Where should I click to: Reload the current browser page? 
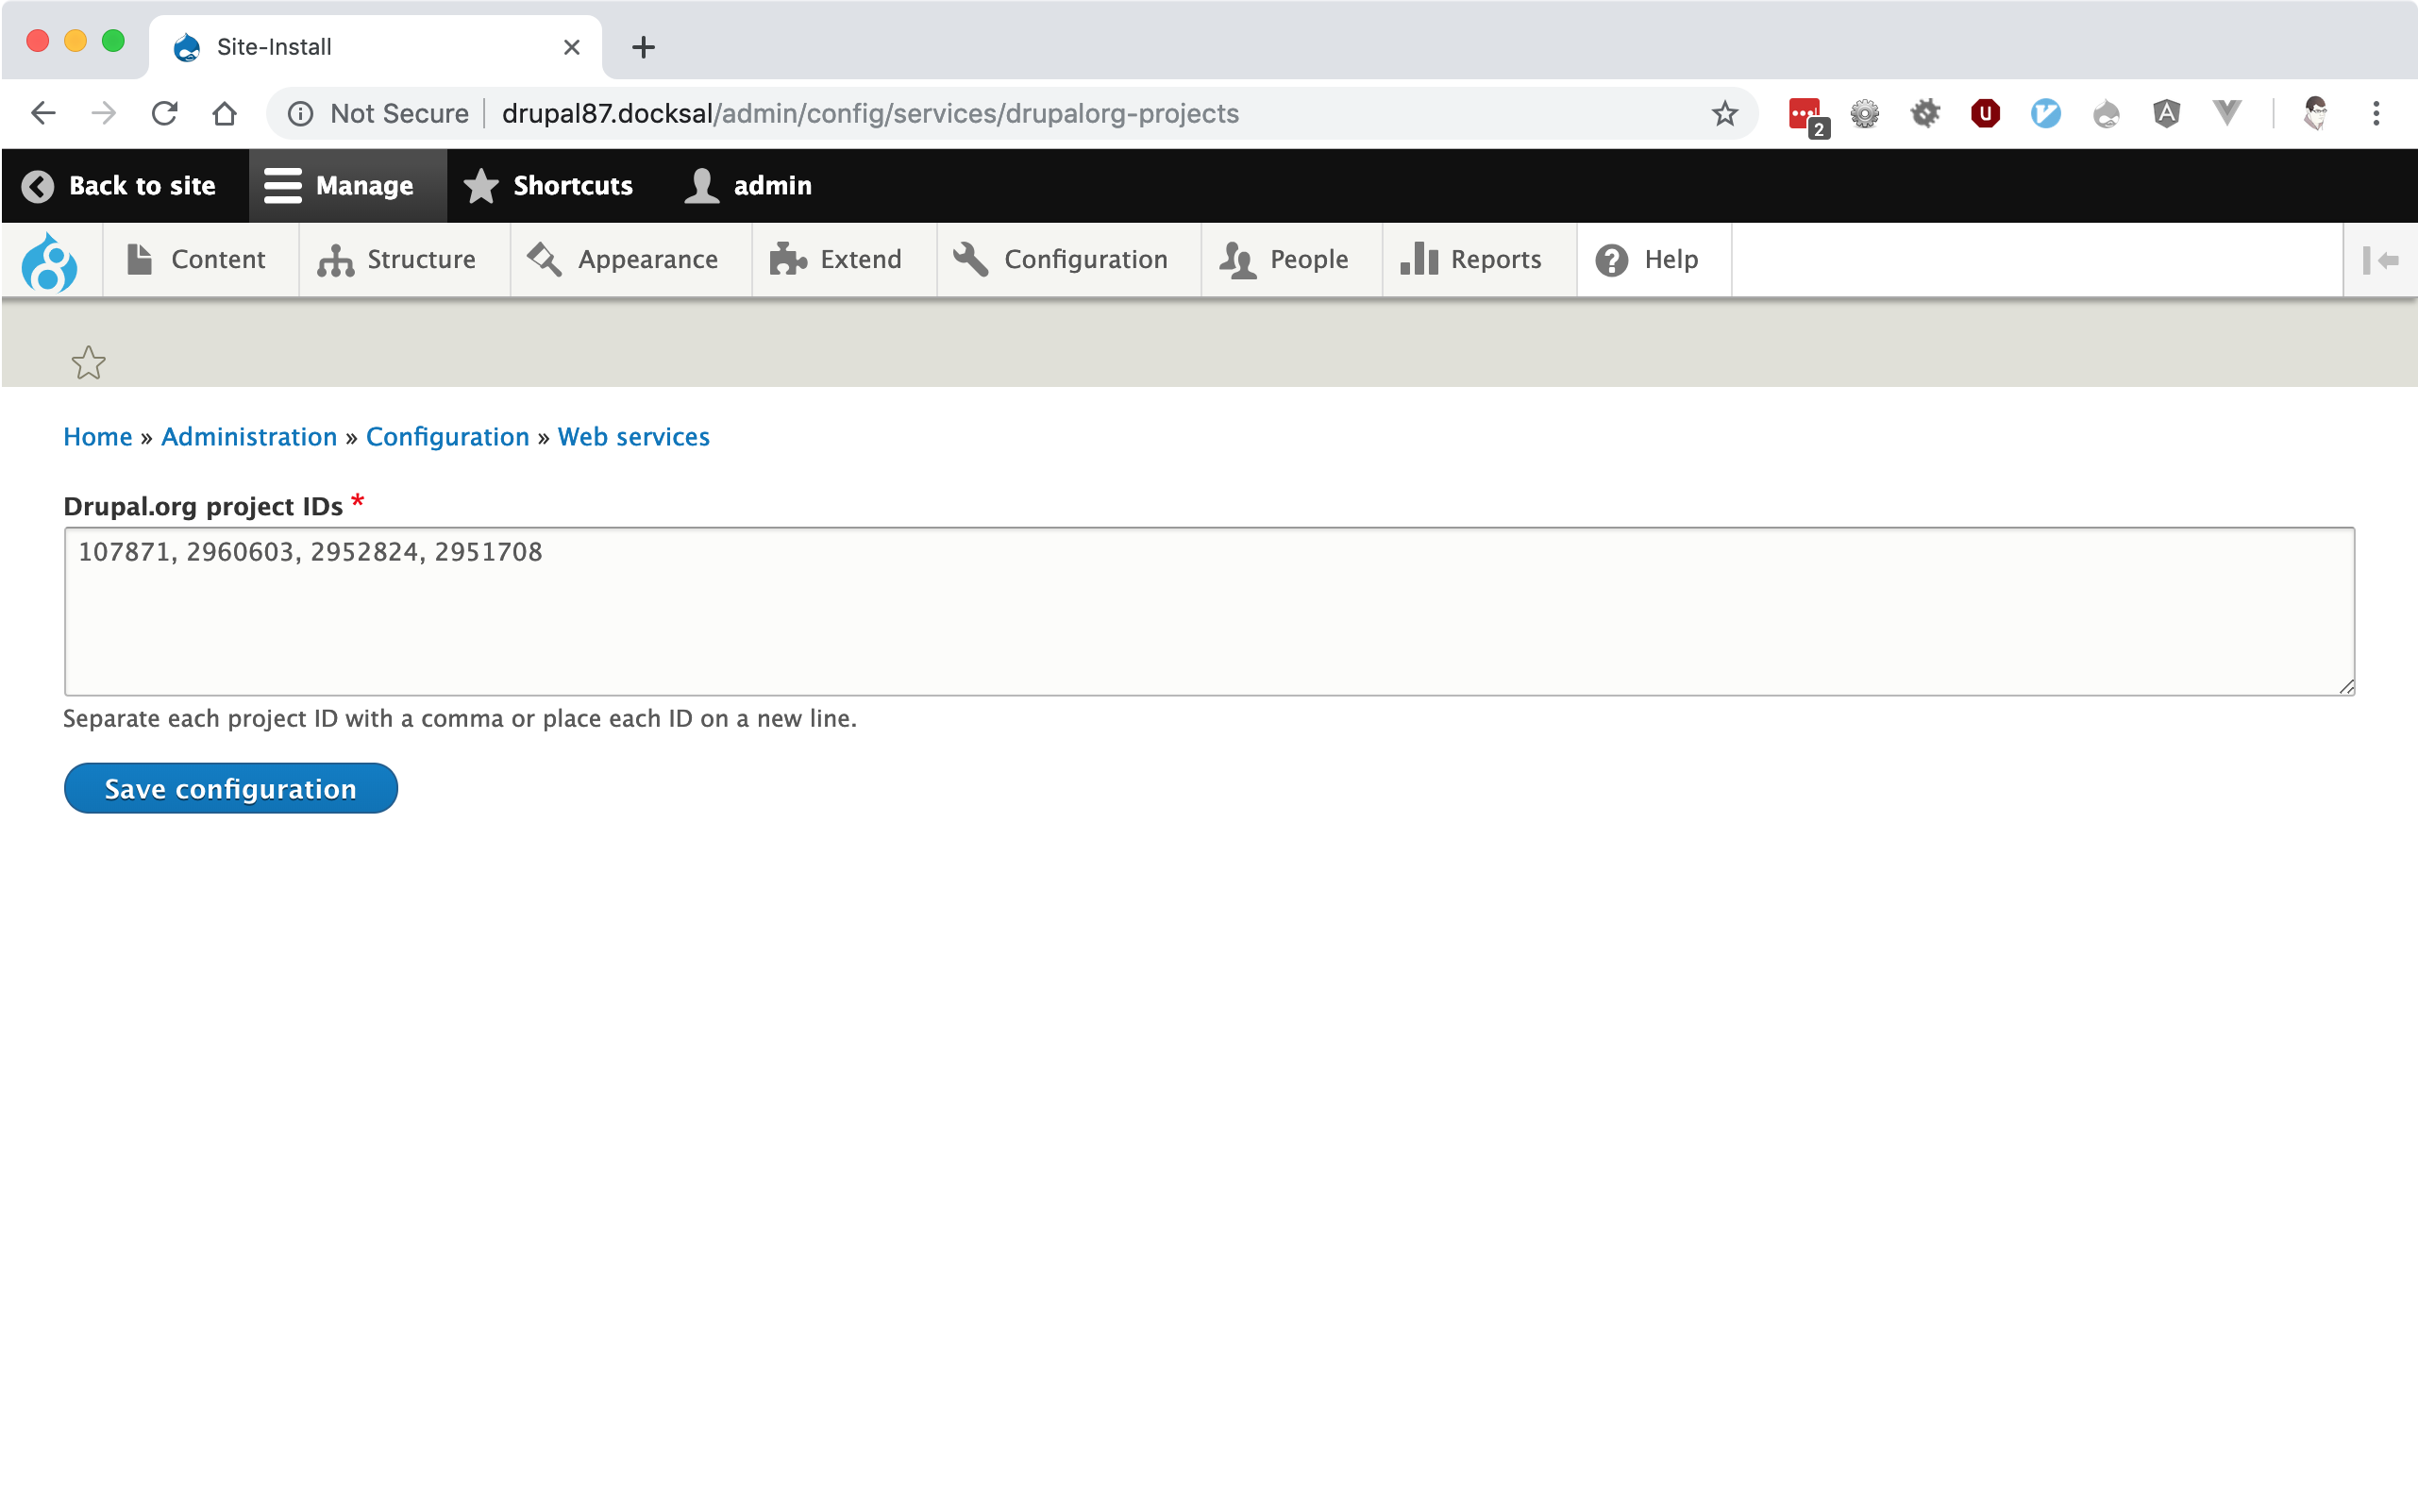165,114
